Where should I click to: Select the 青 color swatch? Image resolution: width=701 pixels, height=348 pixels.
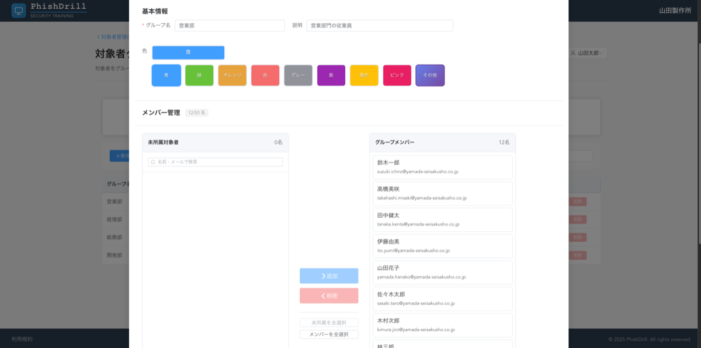(x=166, y=75)
